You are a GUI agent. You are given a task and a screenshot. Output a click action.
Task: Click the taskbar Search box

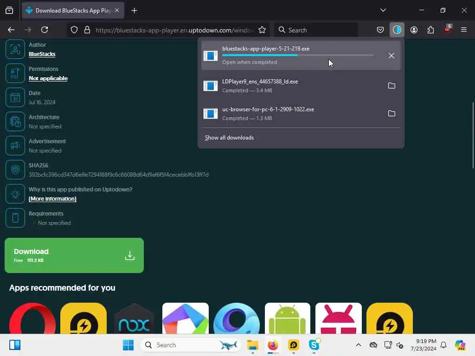(191, 345)
